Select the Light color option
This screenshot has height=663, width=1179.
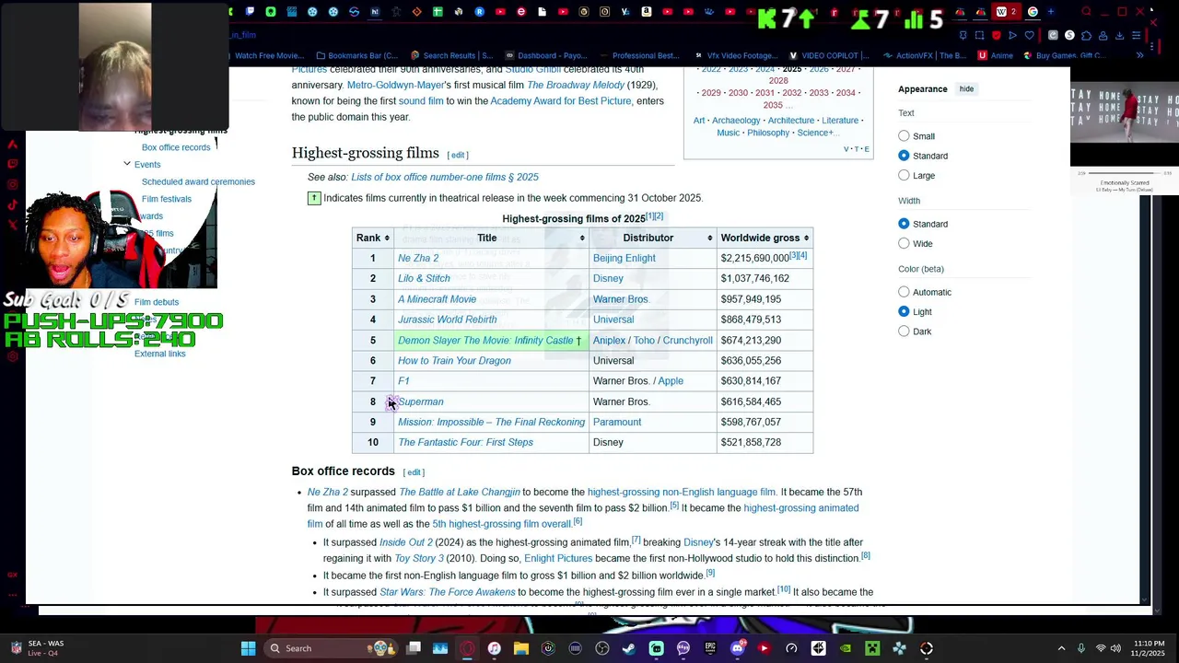904,311
